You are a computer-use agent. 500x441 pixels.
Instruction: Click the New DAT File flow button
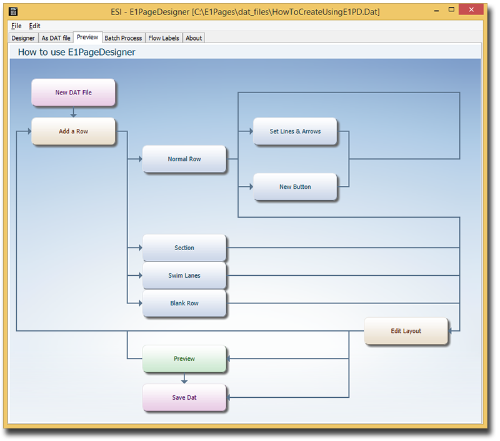tap(73, 93)
